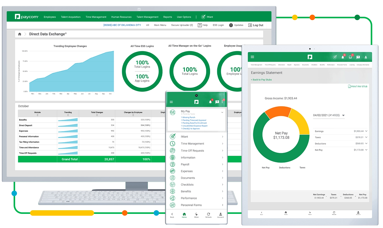Click the ESS Login link
The image size is (383, 228).
tap(218, 25)
